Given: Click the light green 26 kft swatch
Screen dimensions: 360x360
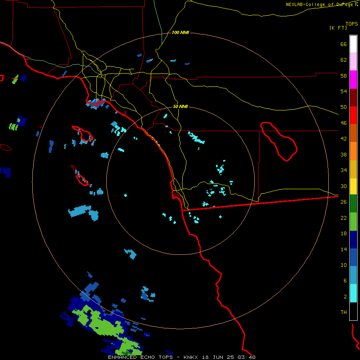Looking at the screenshot, I should tap(353, 222).
